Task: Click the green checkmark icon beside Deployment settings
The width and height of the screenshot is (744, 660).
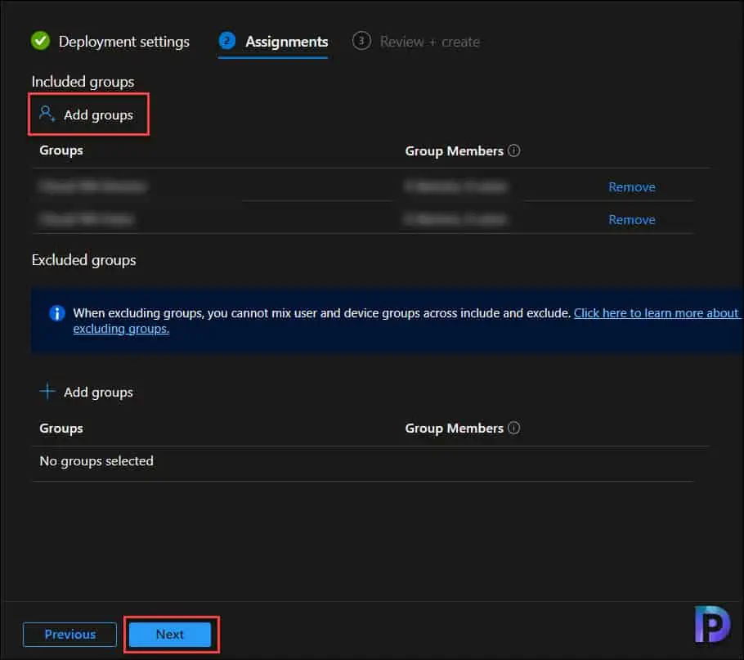Action: point(40,41)
